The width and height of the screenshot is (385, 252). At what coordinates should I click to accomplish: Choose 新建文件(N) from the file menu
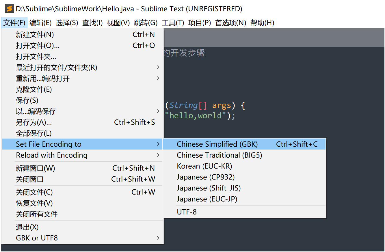pos(83,35)
